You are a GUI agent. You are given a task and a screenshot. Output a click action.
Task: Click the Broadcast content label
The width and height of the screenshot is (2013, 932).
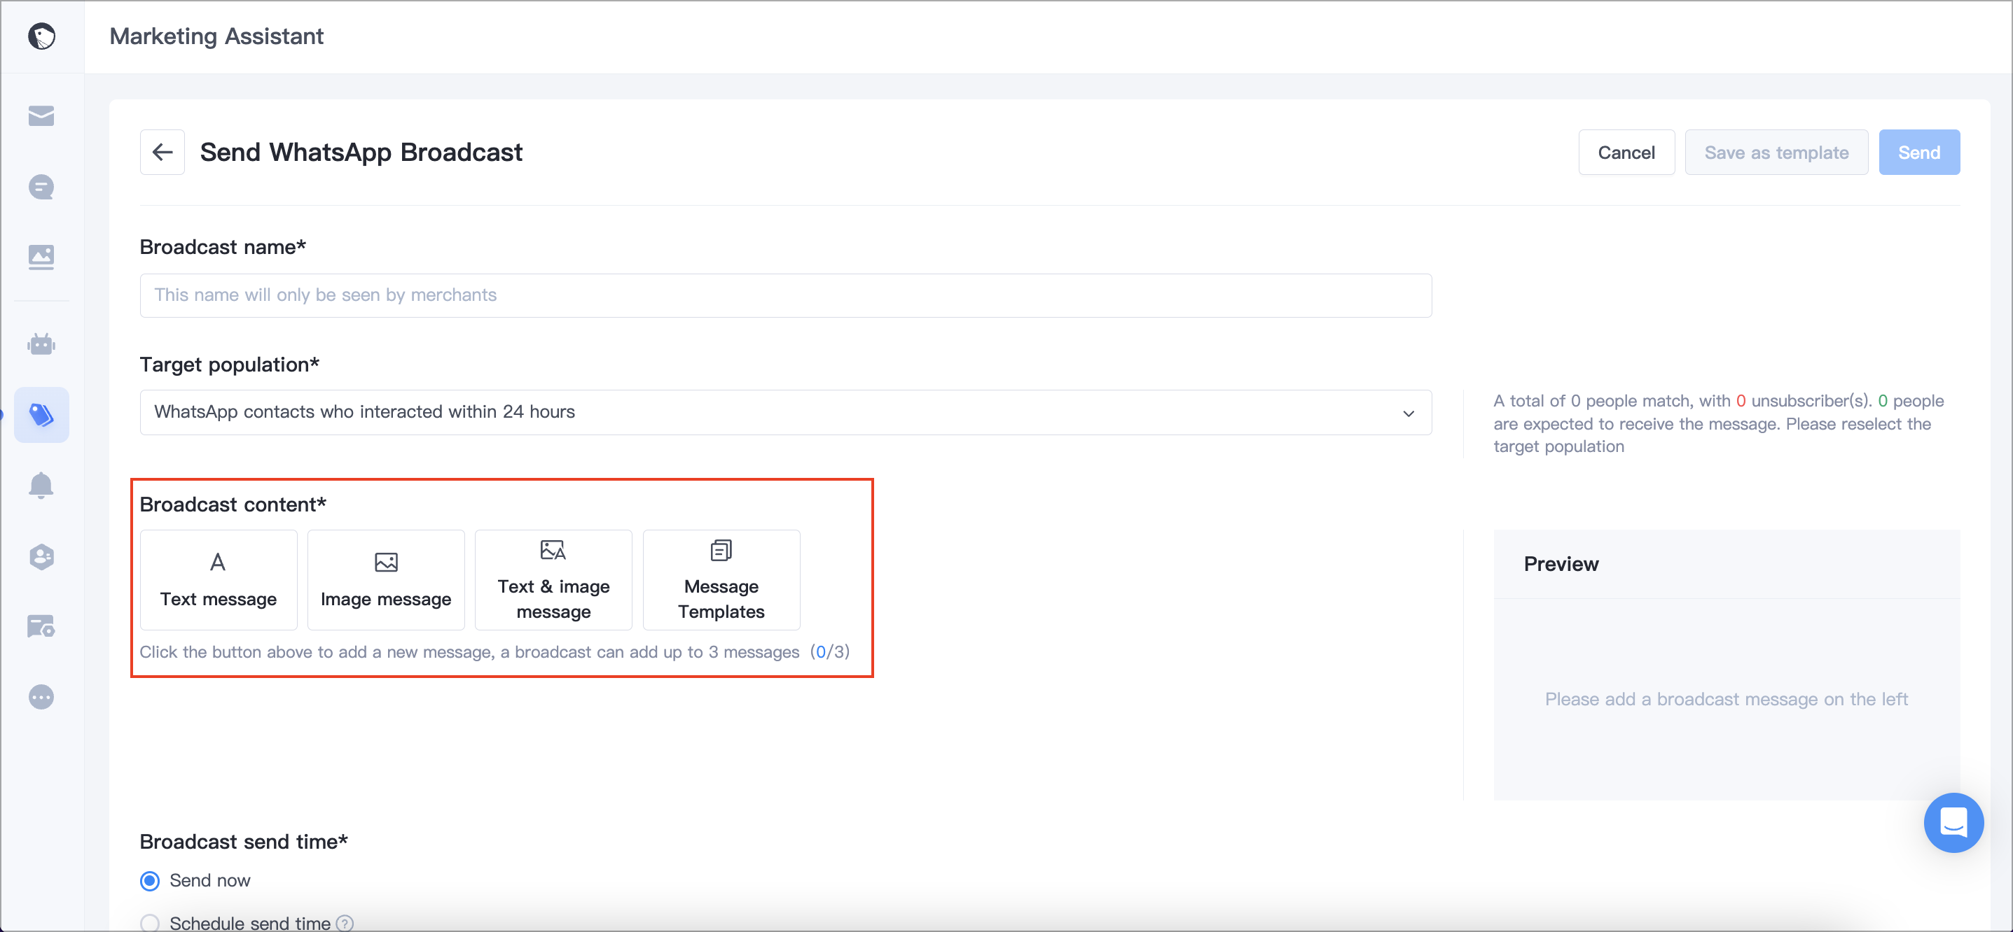coord(233,504)
